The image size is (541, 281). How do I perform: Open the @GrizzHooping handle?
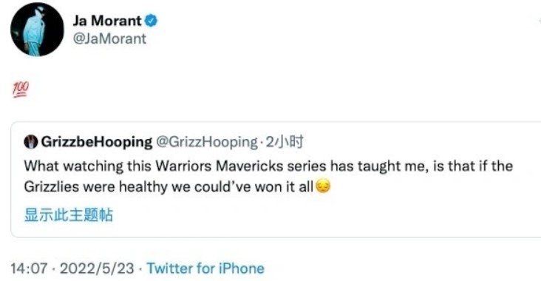pos(207,142)
